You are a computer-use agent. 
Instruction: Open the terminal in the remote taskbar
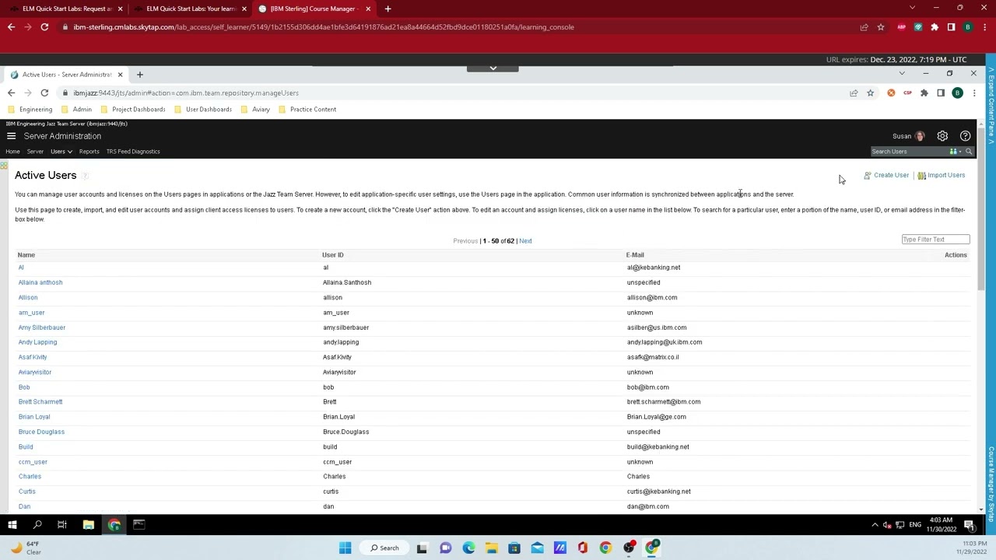click(139, 524)
